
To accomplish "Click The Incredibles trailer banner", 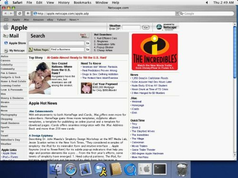I will click(155, 52).
